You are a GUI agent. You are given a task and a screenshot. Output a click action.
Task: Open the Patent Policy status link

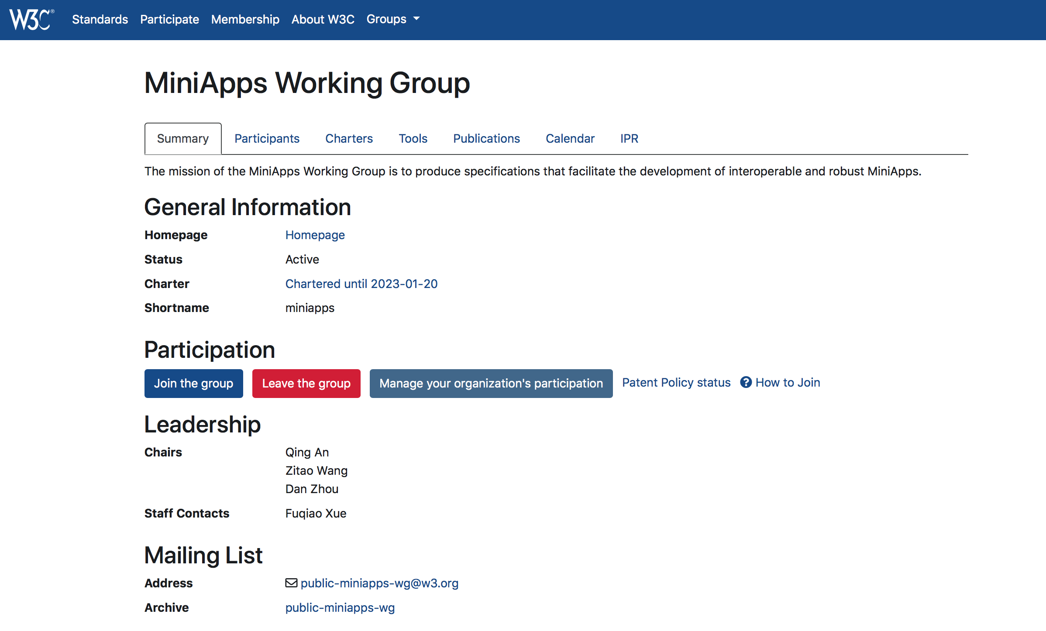tap(676, 383)
